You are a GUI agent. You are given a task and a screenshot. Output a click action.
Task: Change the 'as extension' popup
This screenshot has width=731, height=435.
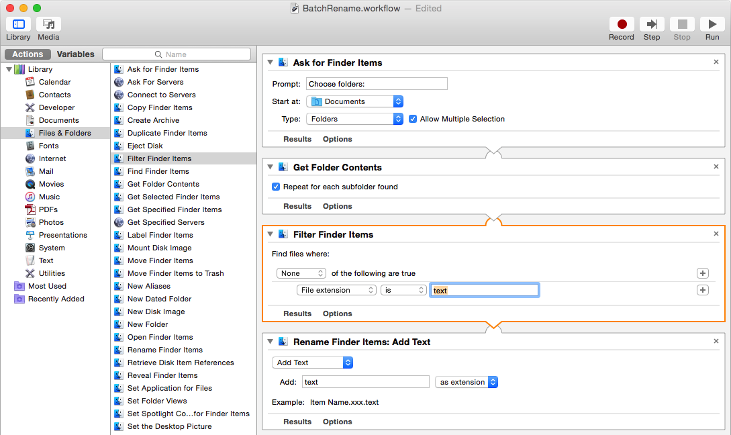click(467, 382)
